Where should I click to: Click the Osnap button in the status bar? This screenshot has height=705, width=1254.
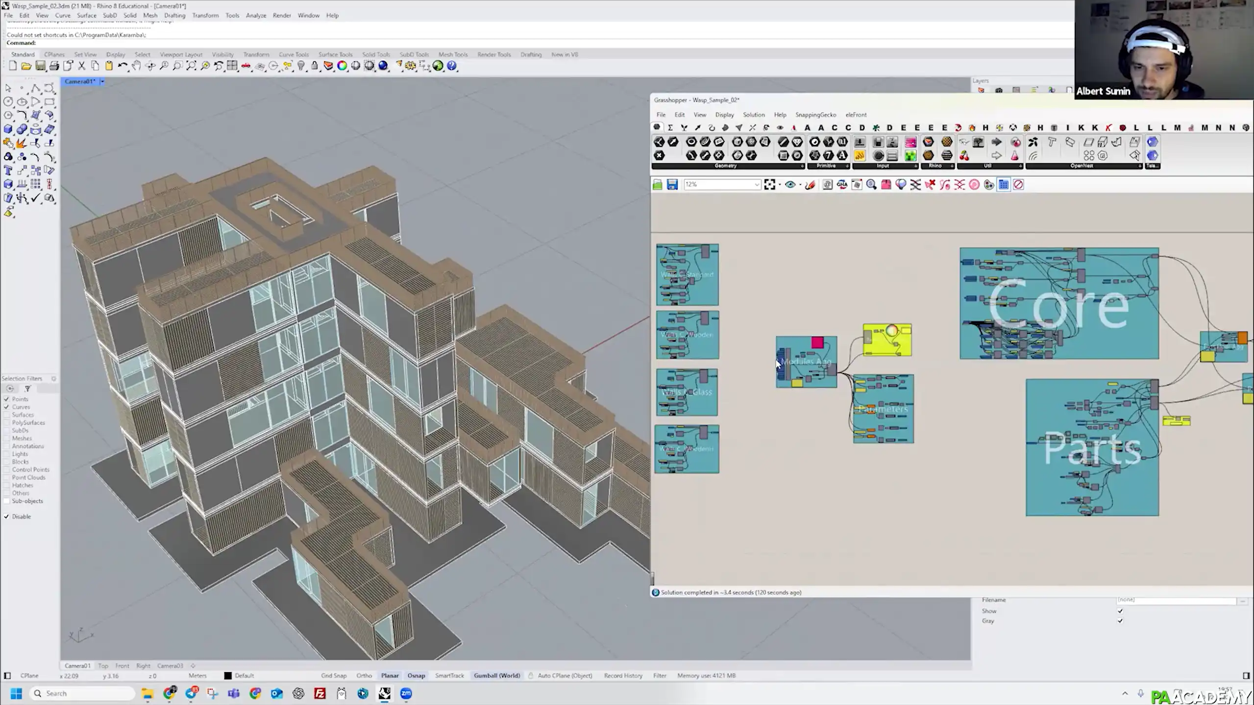[416, 676]
